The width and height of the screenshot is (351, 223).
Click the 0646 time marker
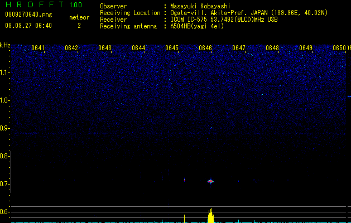[x=205, y=48]
